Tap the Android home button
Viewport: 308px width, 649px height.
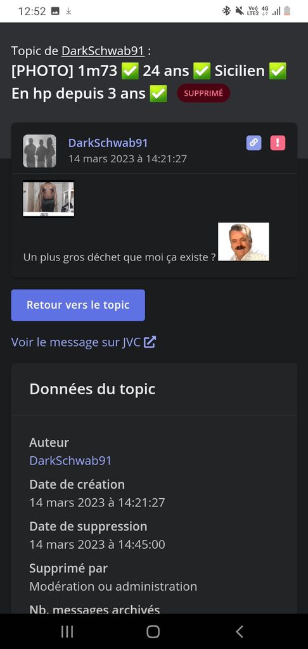click(153, 631)
